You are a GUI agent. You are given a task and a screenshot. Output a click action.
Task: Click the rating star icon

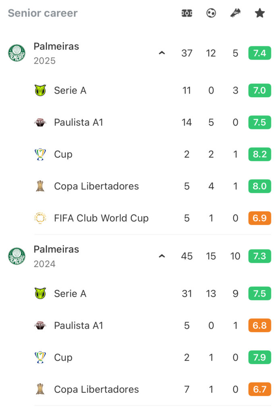[x=260, y=13]
